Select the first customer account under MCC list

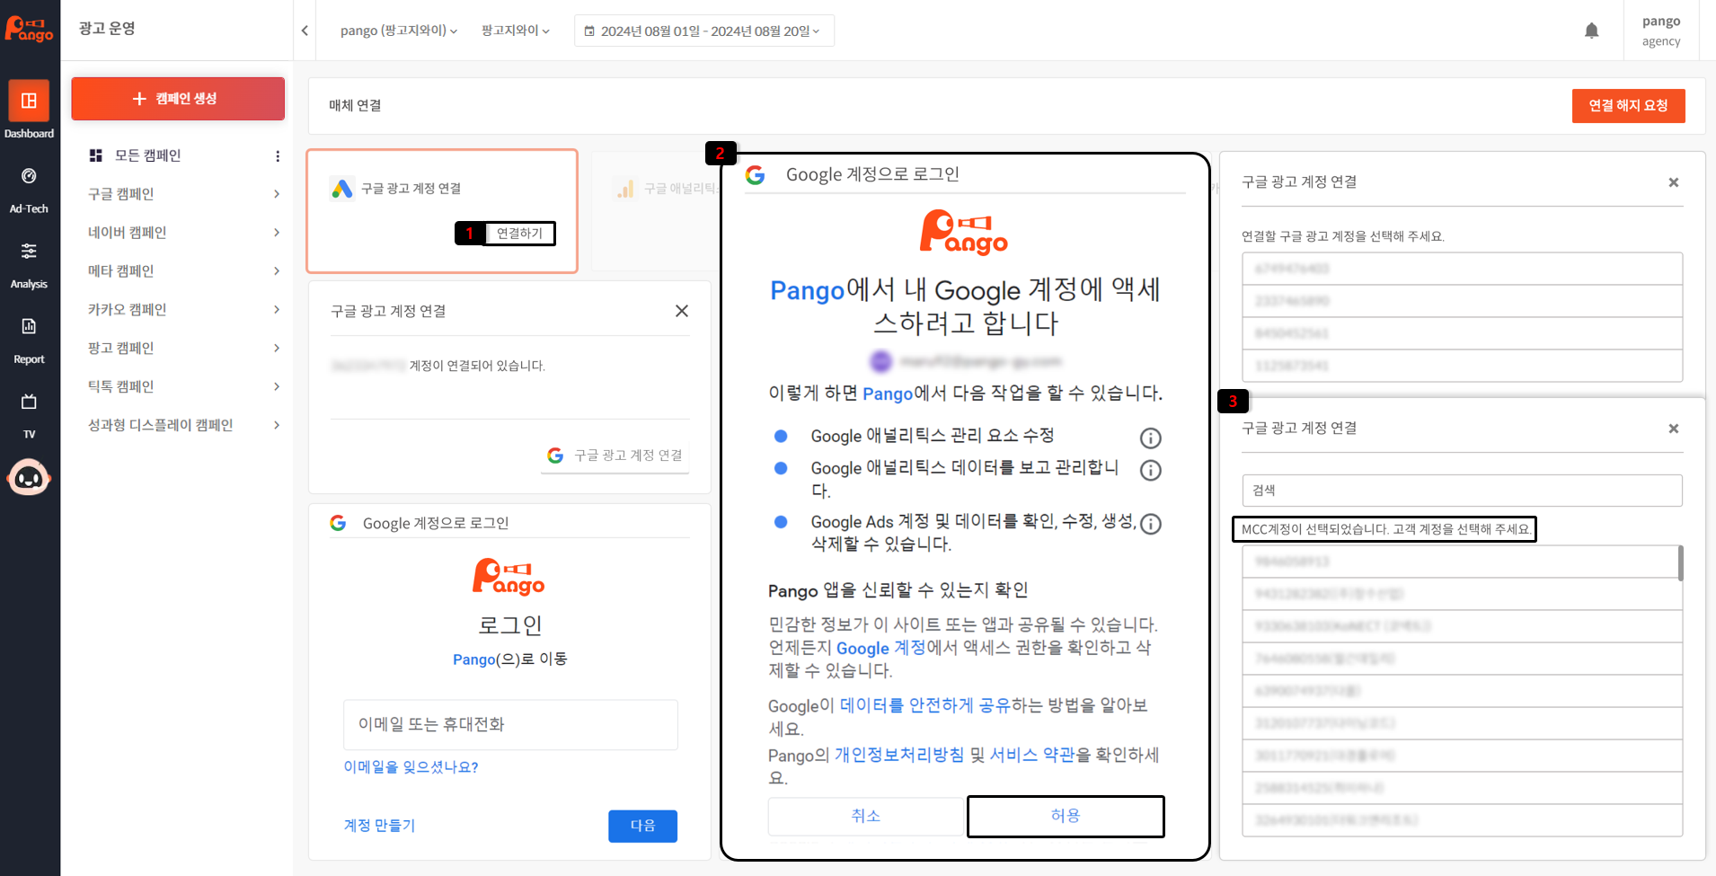(x=1460, y=562)
